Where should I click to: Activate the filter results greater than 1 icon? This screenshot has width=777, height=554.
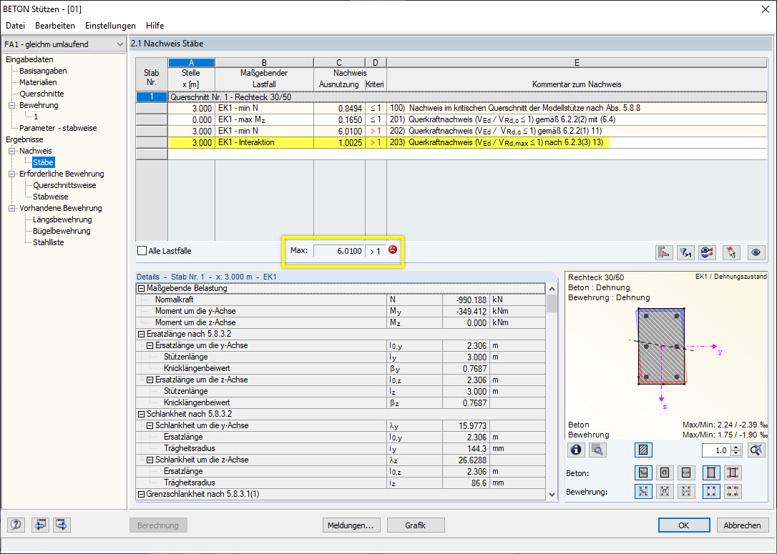point(685,252)
